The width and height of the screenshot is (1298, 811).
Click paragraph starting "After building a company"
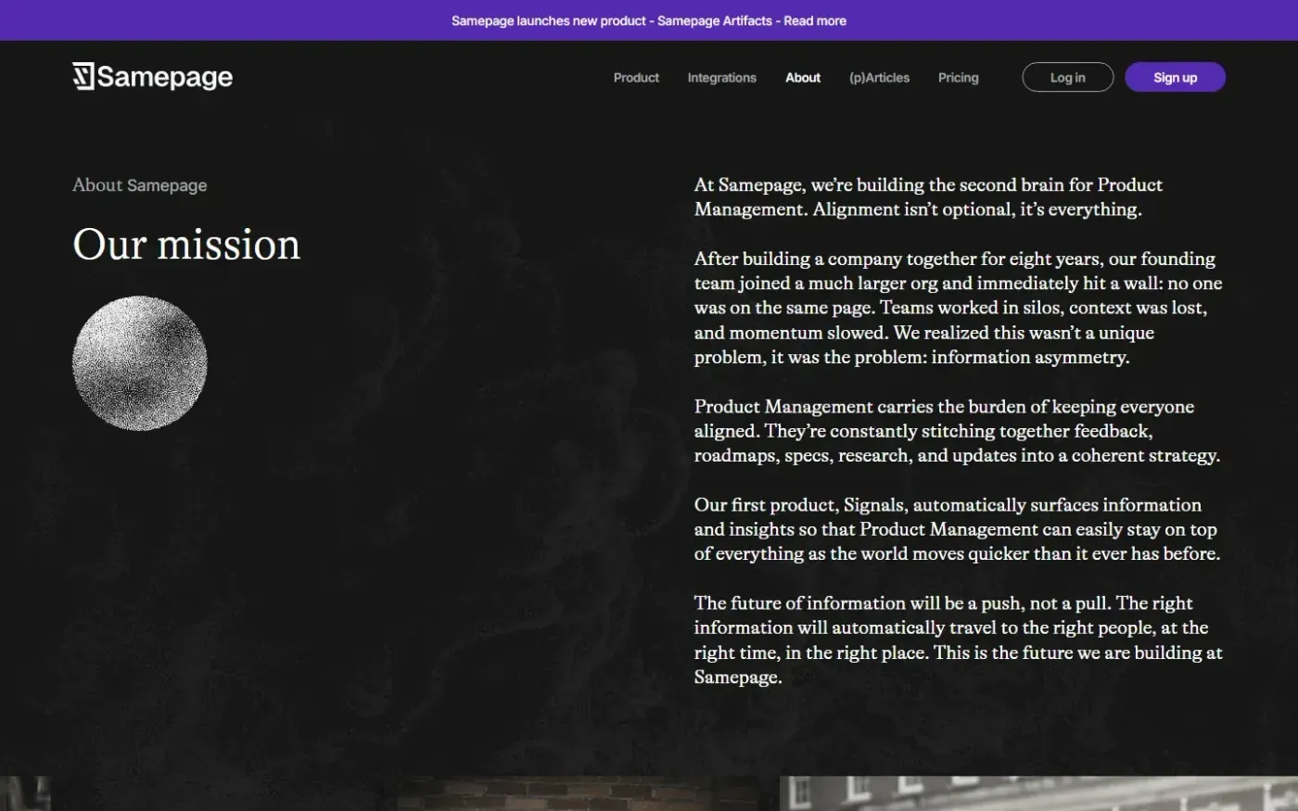click(x=958, y=308)
